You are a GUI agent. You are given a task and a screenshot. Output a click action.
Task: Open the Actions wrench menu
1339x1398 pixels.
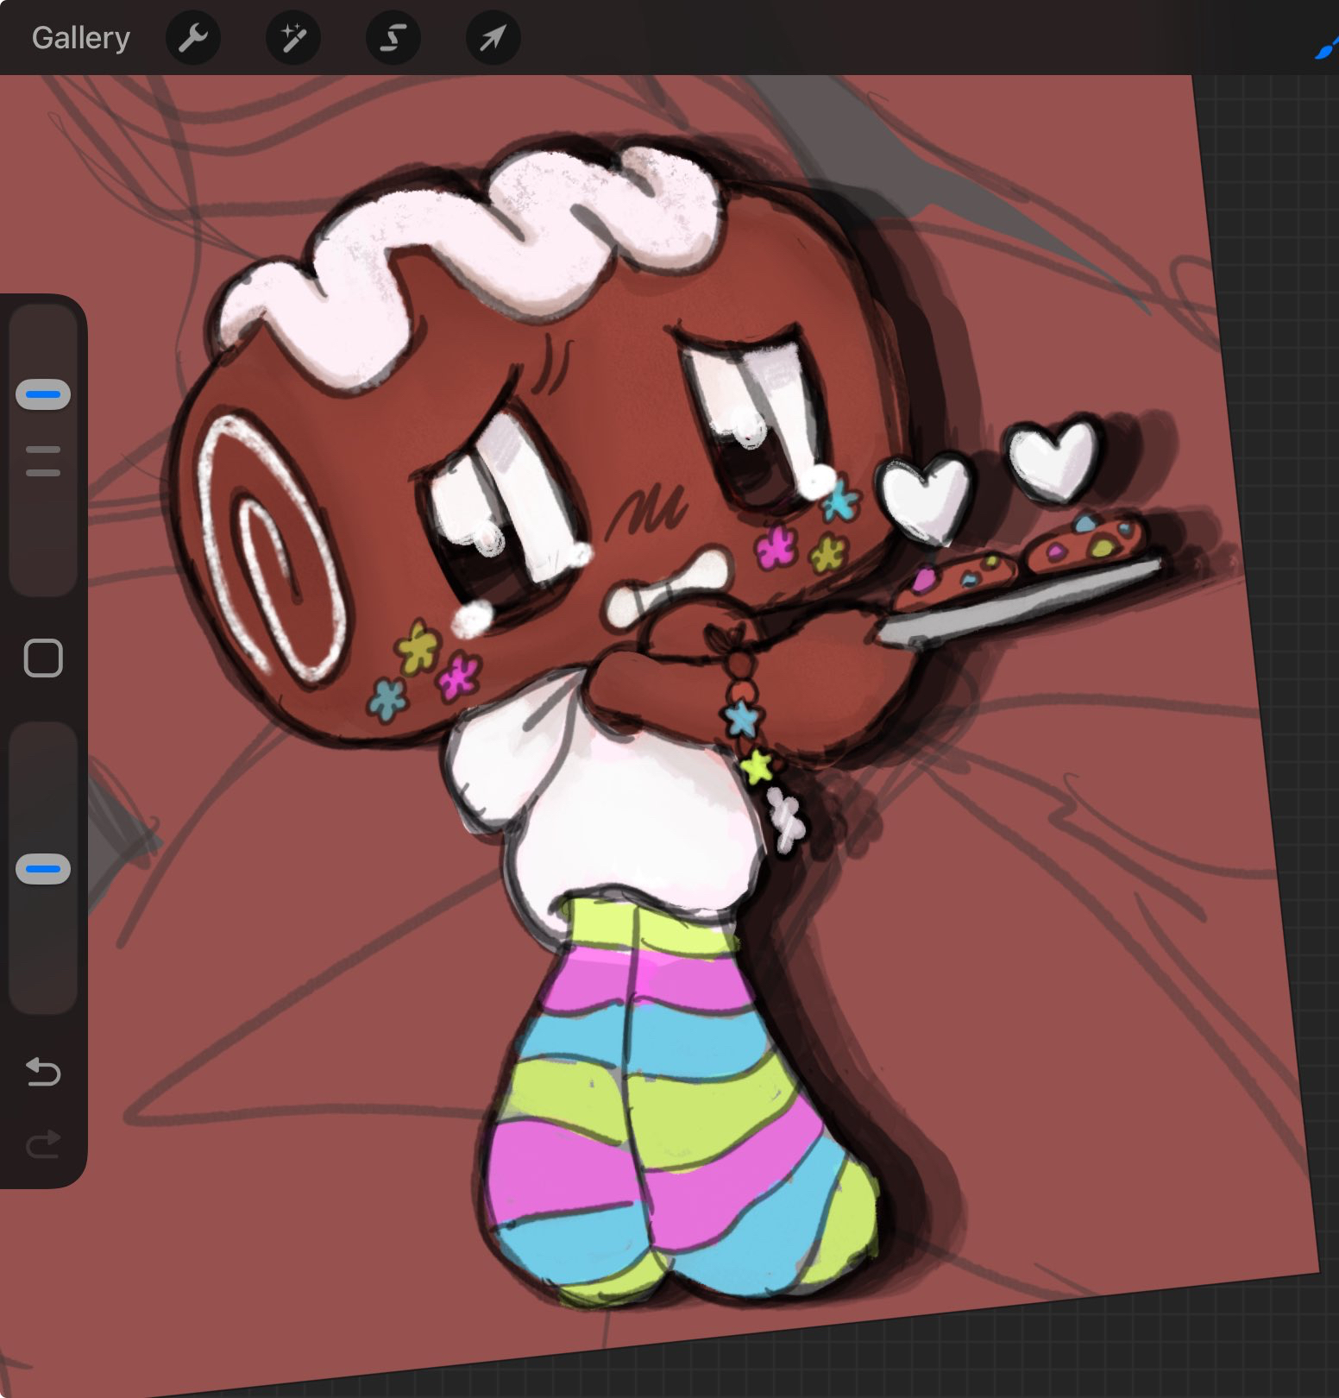(193, 38)
